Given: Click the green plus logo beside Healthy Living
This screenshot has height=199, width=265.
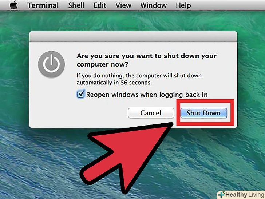Looking at the screenshot, I should click(221, 194).
